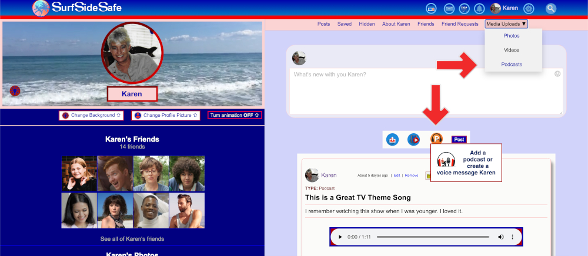Screen dimensions: 588x256
Task: Click the folder icon beside Remove link
Action: click(427, 175)
